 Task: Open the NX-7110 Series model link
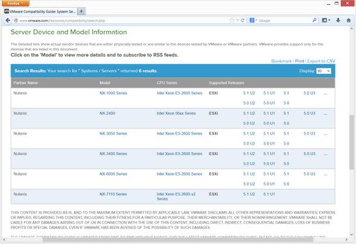pyautogui.click(x=113, y=194)
